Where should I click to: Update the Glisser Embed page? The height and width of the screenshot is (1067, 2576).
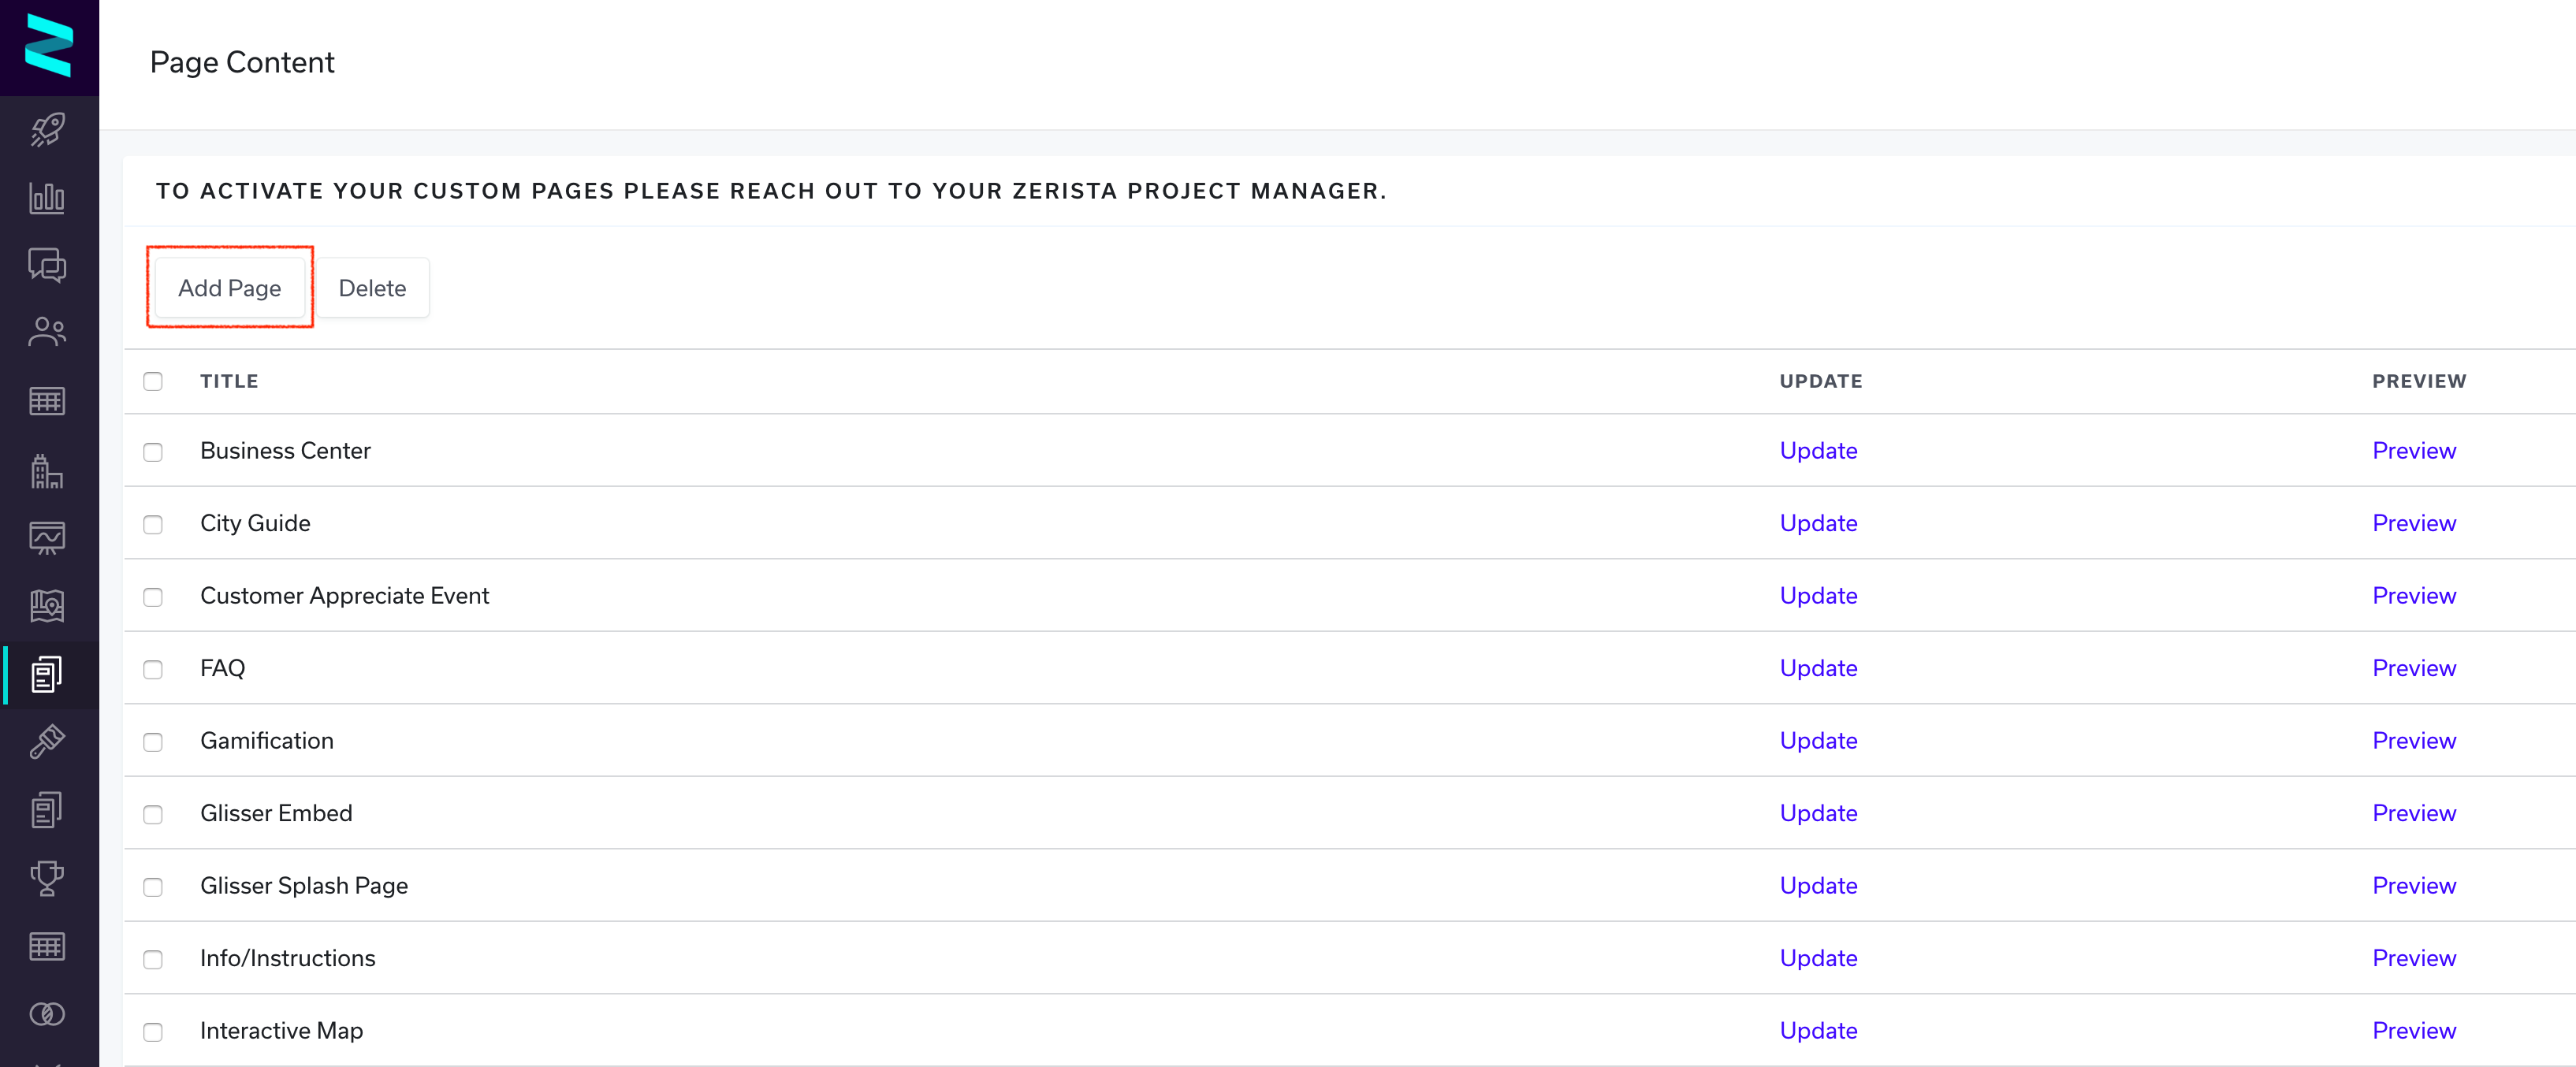click(1818, 813)
